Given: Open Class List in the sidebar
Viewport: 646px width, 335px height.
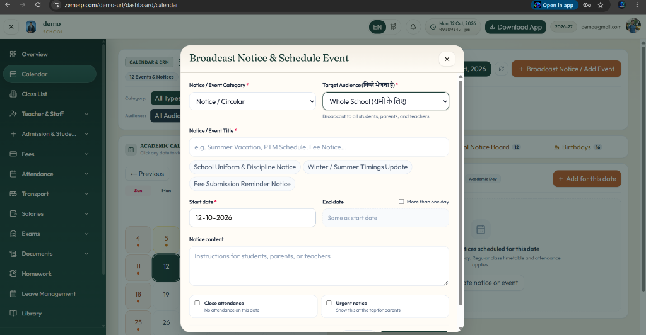Looking at the screenshot, I should 49,94.
